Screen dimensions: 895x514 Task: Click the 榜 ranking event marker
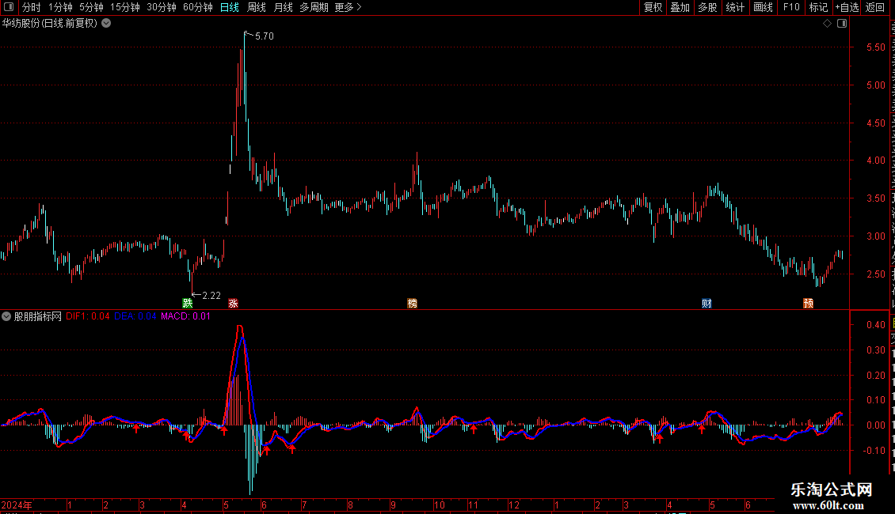tap(412, 303)
